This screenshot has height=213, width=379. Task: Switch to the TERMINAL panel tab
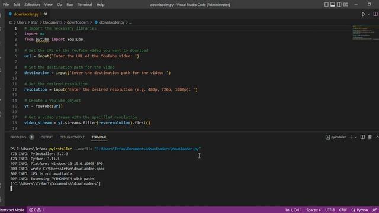99,137
